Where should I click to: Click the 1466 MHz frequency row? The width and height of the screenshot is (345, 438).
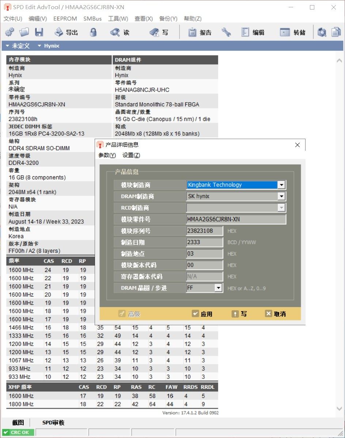112,327
